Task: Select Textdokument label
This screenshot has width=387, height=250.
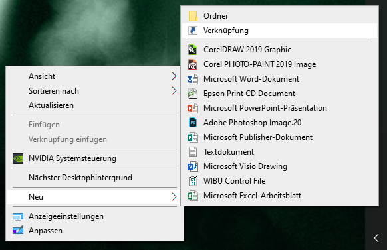Action: pyautogui.click(x=229, y=152)
